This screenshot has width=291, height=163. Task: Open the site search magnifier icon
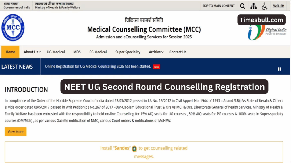242,6
